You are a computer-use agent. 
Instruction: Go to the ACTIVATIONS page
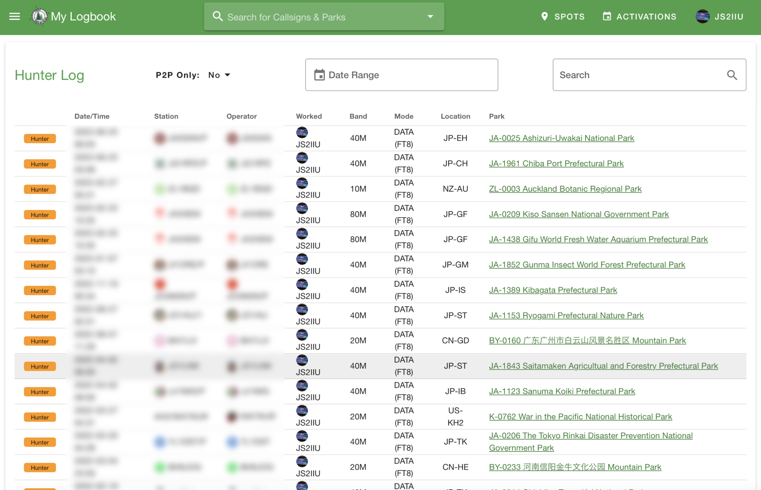[646, 17]
